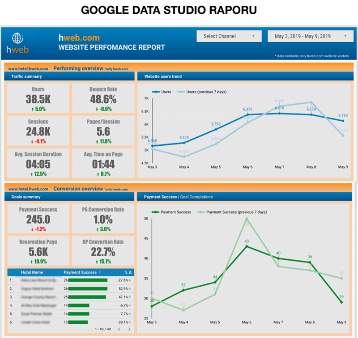Screen dimensions: 358x338
Task: Click the dark green Payment Success legend entry
Action: pyautogui.click(x=171, y=212)
